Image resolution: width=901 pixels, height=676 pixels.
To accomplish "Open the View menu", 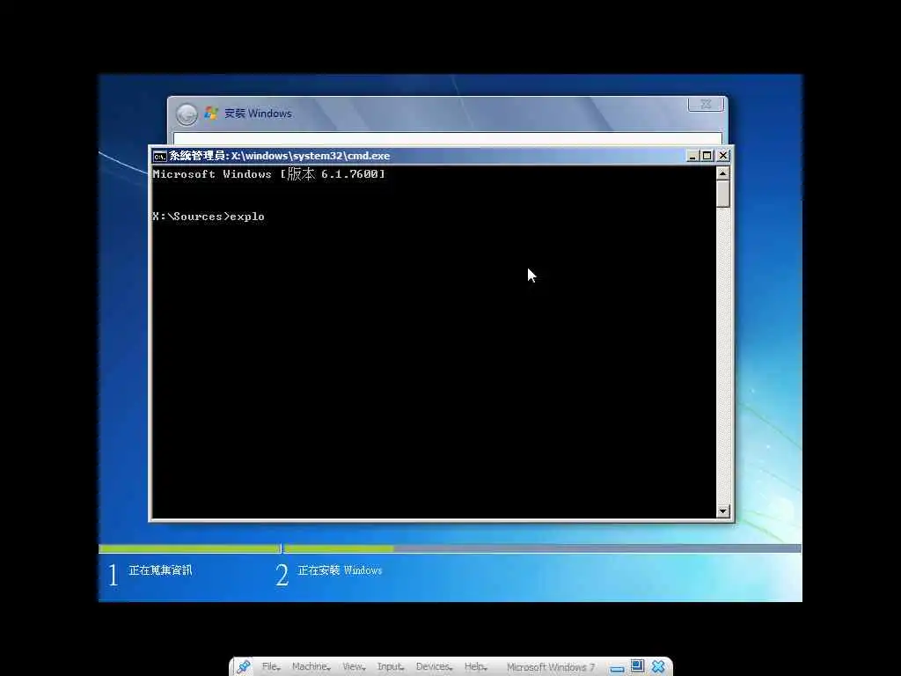I will [354, 666].
